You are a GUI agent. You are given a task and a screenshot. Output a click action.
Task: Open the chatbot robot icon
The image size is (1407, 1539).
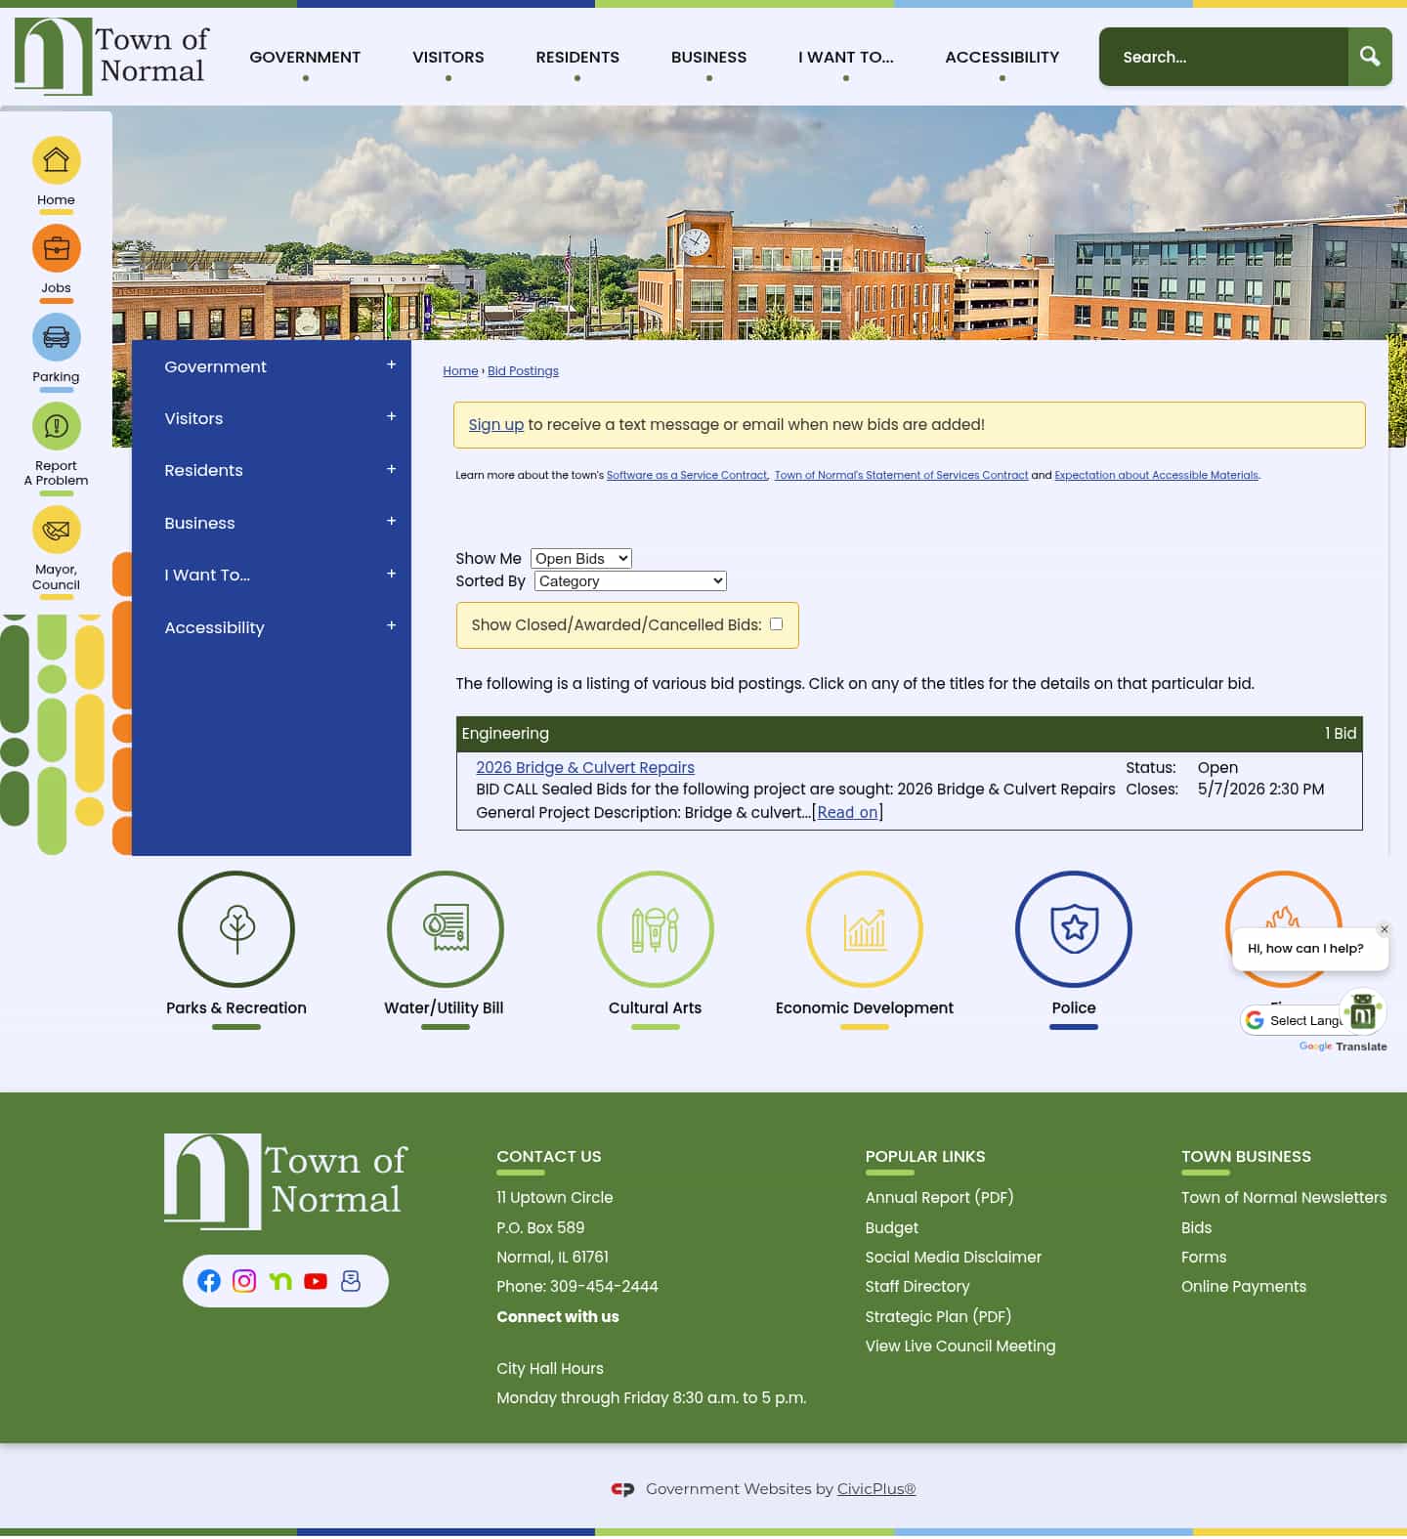point(1363,1012)
